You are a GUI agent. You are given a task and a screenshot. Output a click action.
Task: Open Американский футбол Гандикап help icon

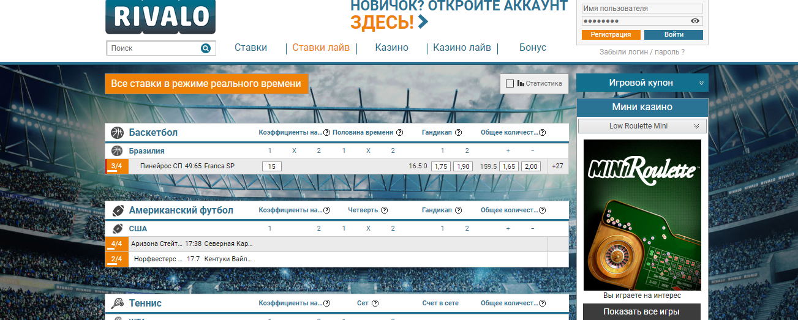point(458,210)
